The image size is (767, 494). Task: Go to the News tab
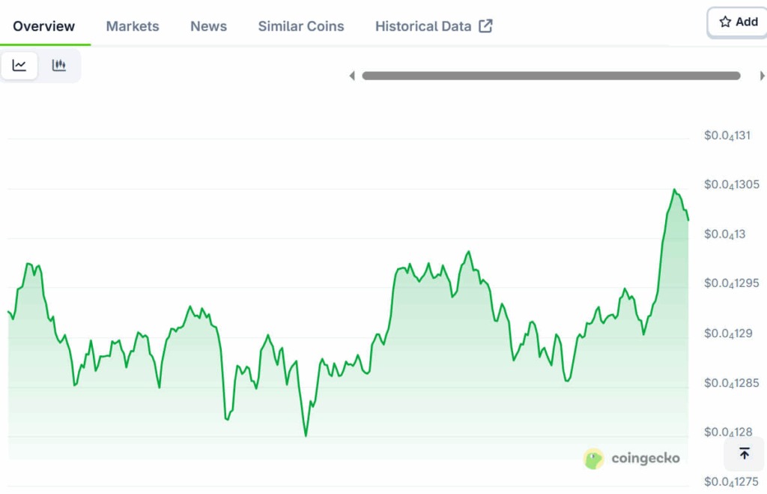point(208,26)
